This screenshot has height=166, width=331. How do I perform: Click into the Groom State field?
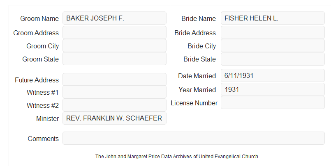(x=114, y=59)
